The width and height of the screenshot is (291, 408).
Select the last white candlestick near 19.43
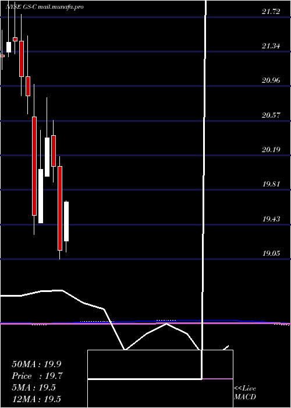pyautogui.click(x=66, y=221)
